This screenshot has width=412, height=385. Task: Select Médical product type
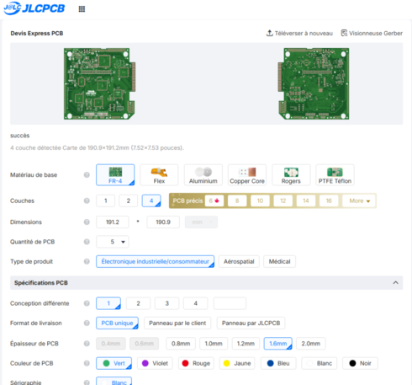279,261
